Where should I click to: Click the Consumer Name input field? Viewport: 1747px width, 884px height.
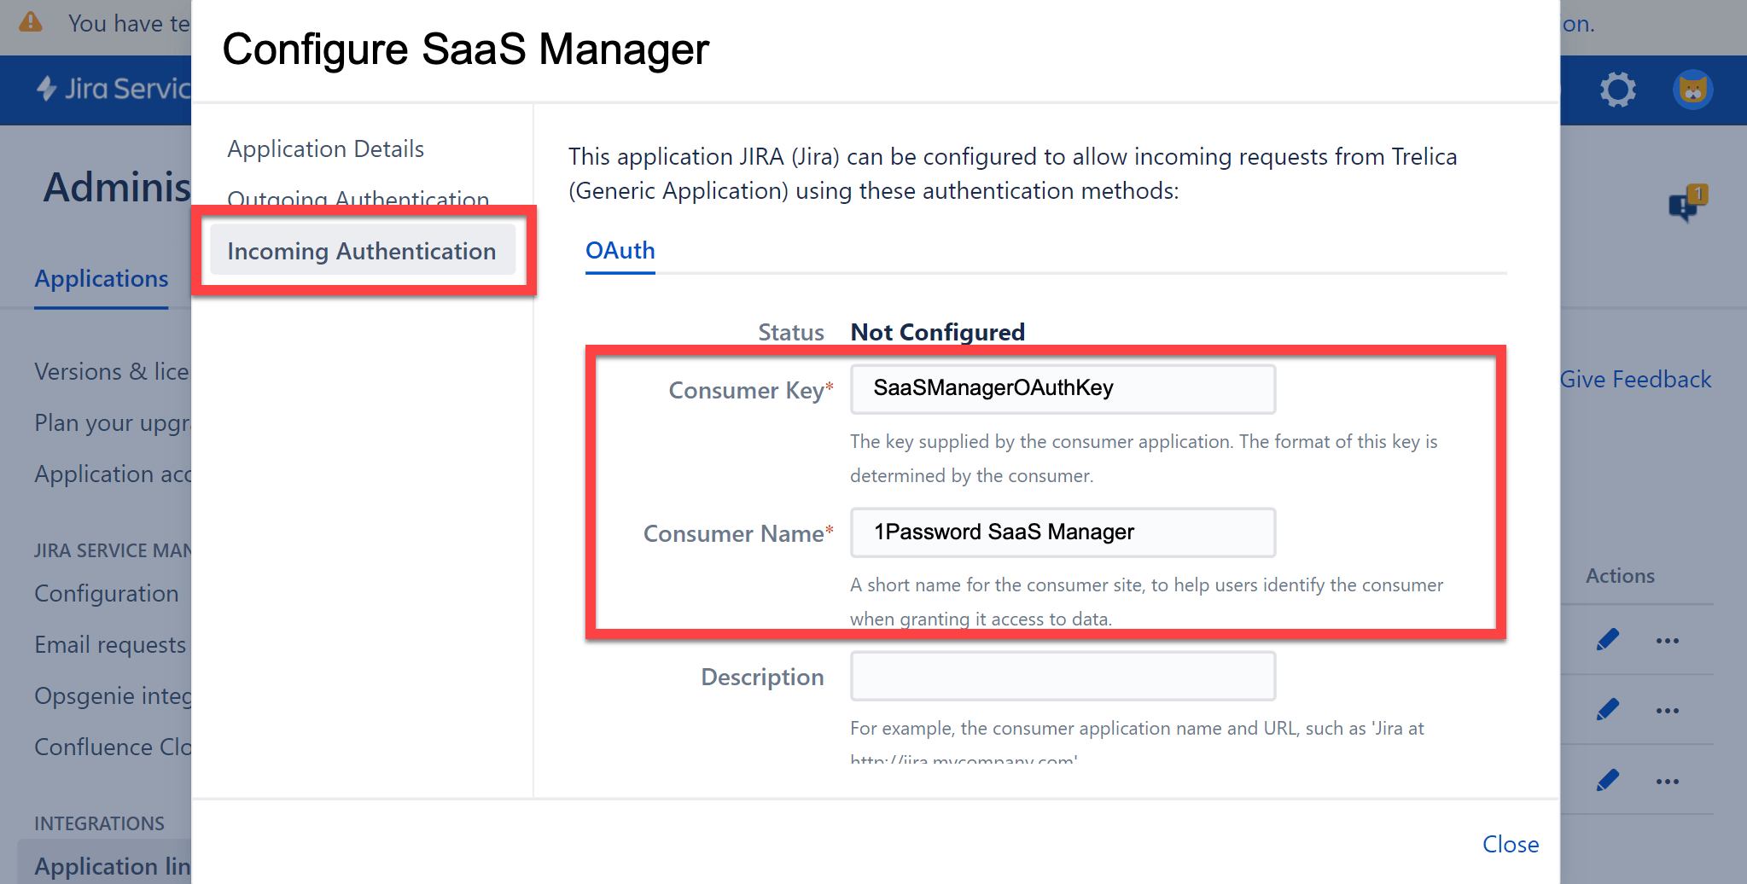pyautogui.click(x=1063, y=532)
